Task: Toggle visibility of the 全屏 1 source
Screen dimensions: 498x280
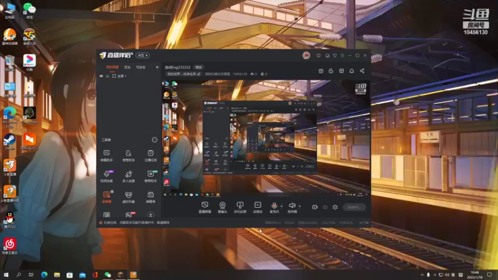Action: coord(101,76)
